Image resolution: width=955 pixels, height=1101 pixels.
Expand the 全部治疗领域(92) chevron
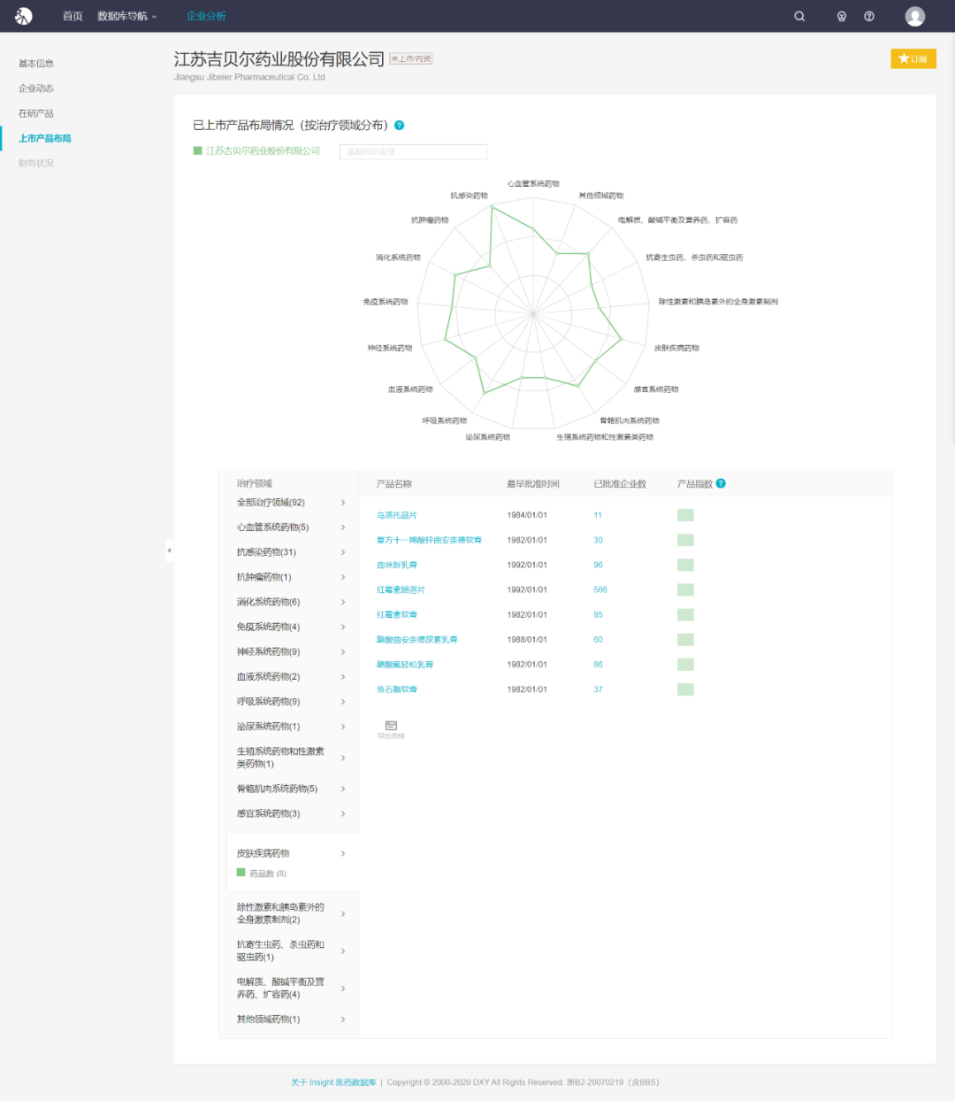(x=343, y=503)
